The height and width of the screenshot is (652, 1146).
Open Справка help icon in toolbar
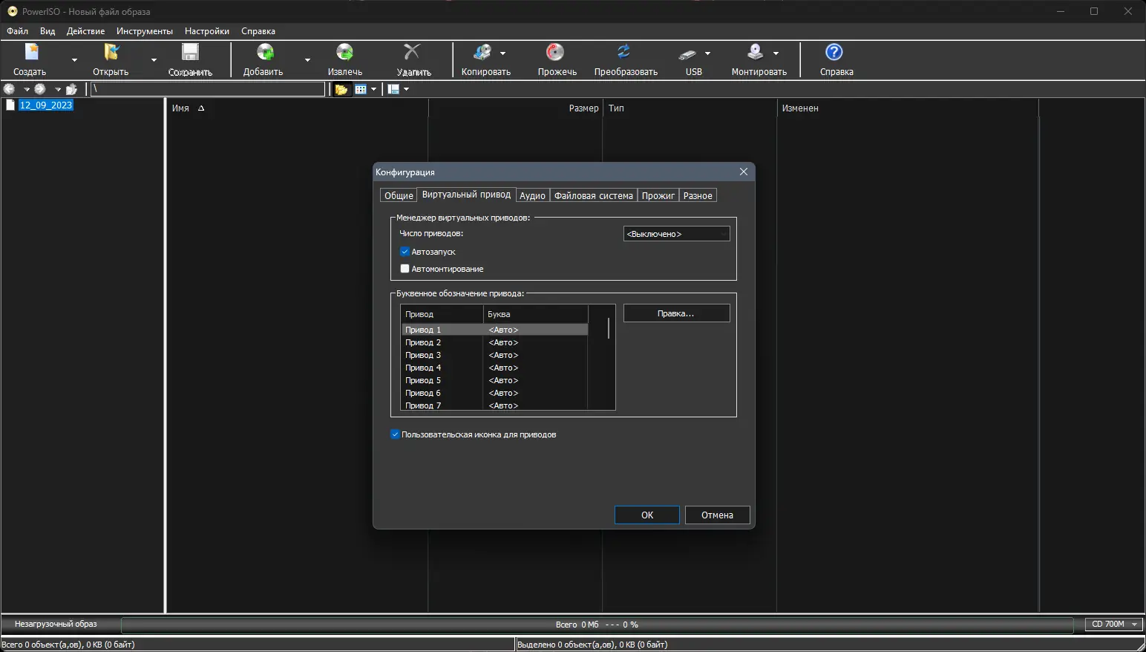pos(834,52)
